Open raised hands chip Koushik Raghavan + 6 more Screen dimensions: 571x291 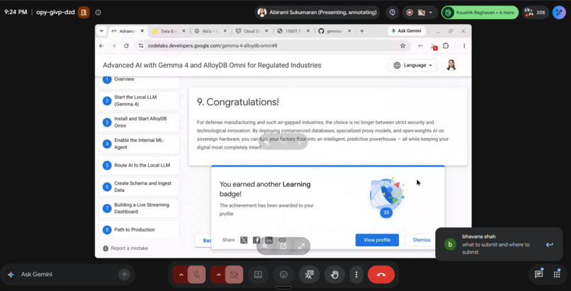click(480, 12)
